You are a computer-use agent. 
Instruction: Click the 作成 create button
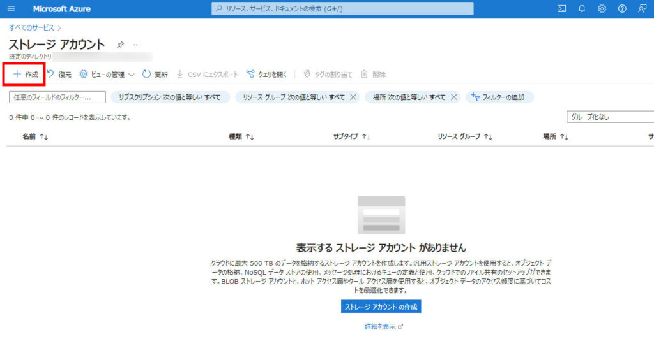(x=26, y=75)
